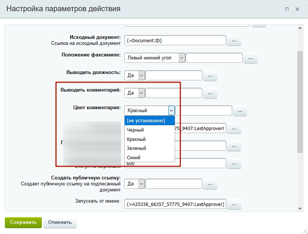Screen dimensions: 308x234
Task: Click the Исходный документ input field
Action: (175, 40)
